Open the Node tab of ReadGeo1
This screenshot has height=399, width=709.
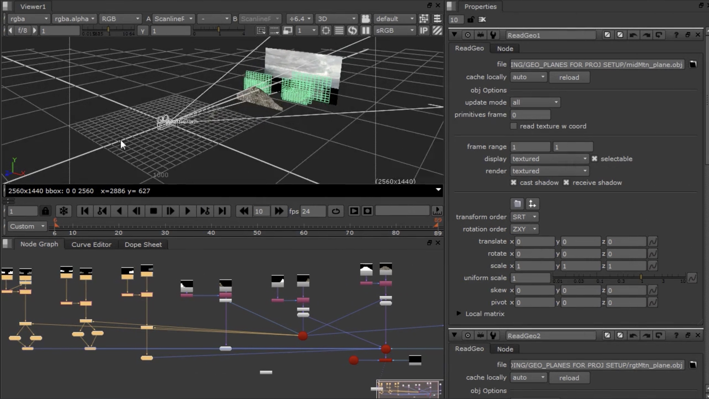(x=505, y=49)
